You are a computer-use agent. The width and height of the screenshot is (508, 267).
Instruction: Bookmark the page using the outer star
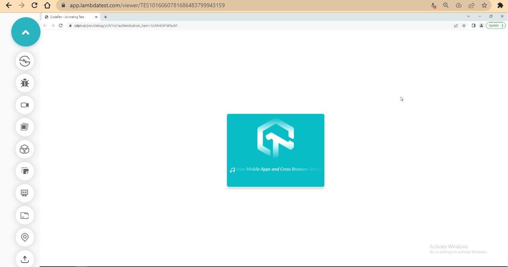[485, 6]
